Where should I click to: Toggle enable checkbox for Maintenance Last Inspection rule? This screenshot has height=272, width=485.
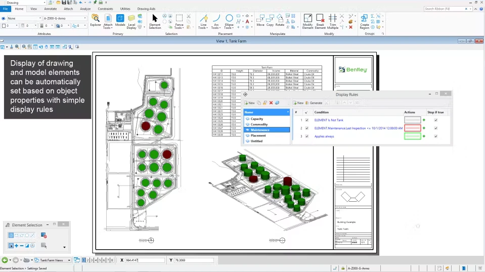click(307, 128)
